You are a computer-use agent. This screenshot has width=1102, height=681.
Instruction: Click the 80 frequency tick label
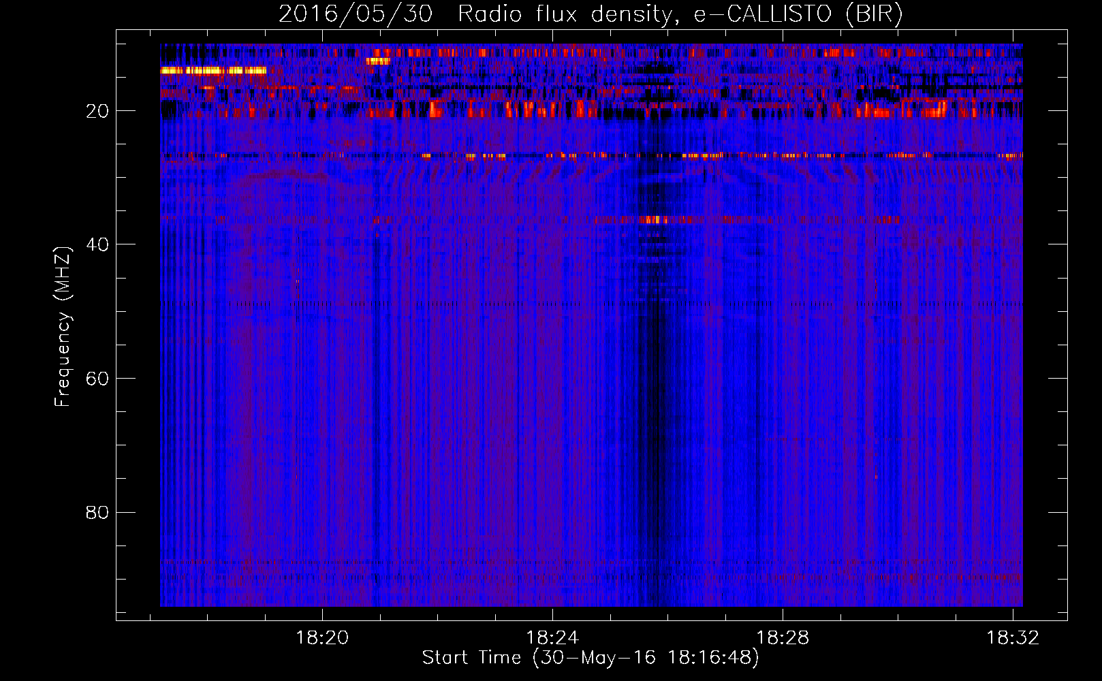point(98,512)
